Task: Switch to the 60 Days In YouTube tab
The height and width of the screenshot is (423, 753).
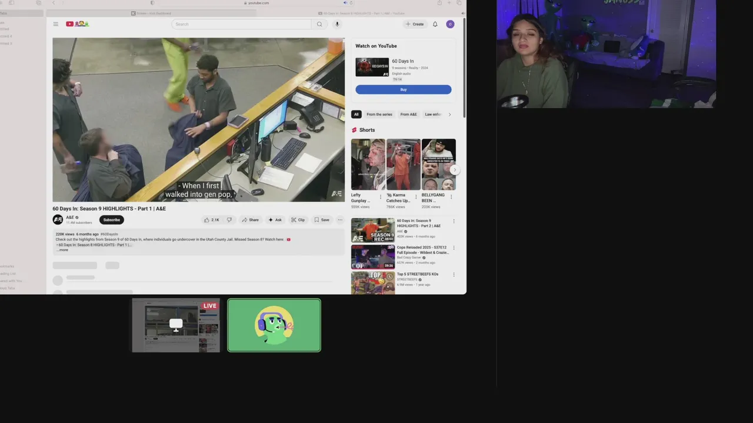Action: point(362,13)
